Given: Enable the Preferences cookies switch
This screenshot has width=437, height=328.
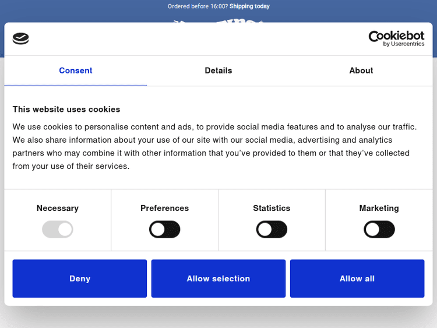Looking at the screenshot, I should [x=165, y=230].
